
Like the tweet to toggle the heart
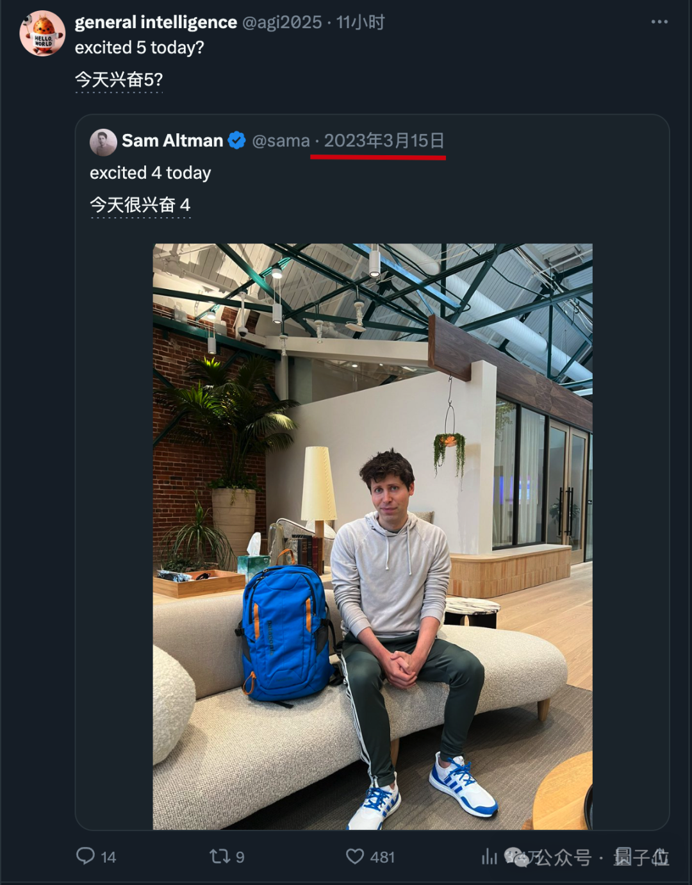tap(355, 856)
